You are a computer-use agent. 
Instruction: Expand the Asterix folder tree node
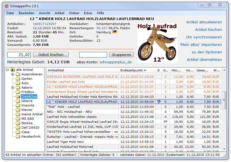[13, 88]
